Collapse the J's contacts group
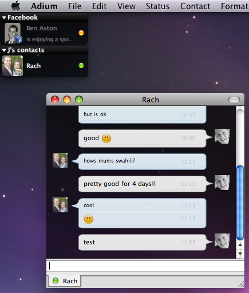Image resolution: width=249 pixels, height=293 pixels. click(x=4, y=50)
